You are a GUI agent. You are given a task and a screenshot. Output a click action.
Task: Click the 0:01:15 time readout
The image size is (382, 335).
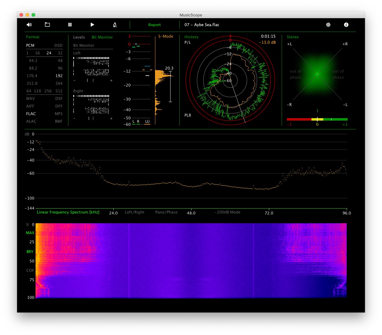268,36
